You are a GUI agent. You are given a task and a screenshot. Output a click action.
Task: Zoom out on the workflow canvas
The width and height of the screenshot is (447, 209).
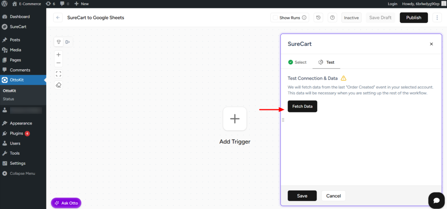click(58, 63)
